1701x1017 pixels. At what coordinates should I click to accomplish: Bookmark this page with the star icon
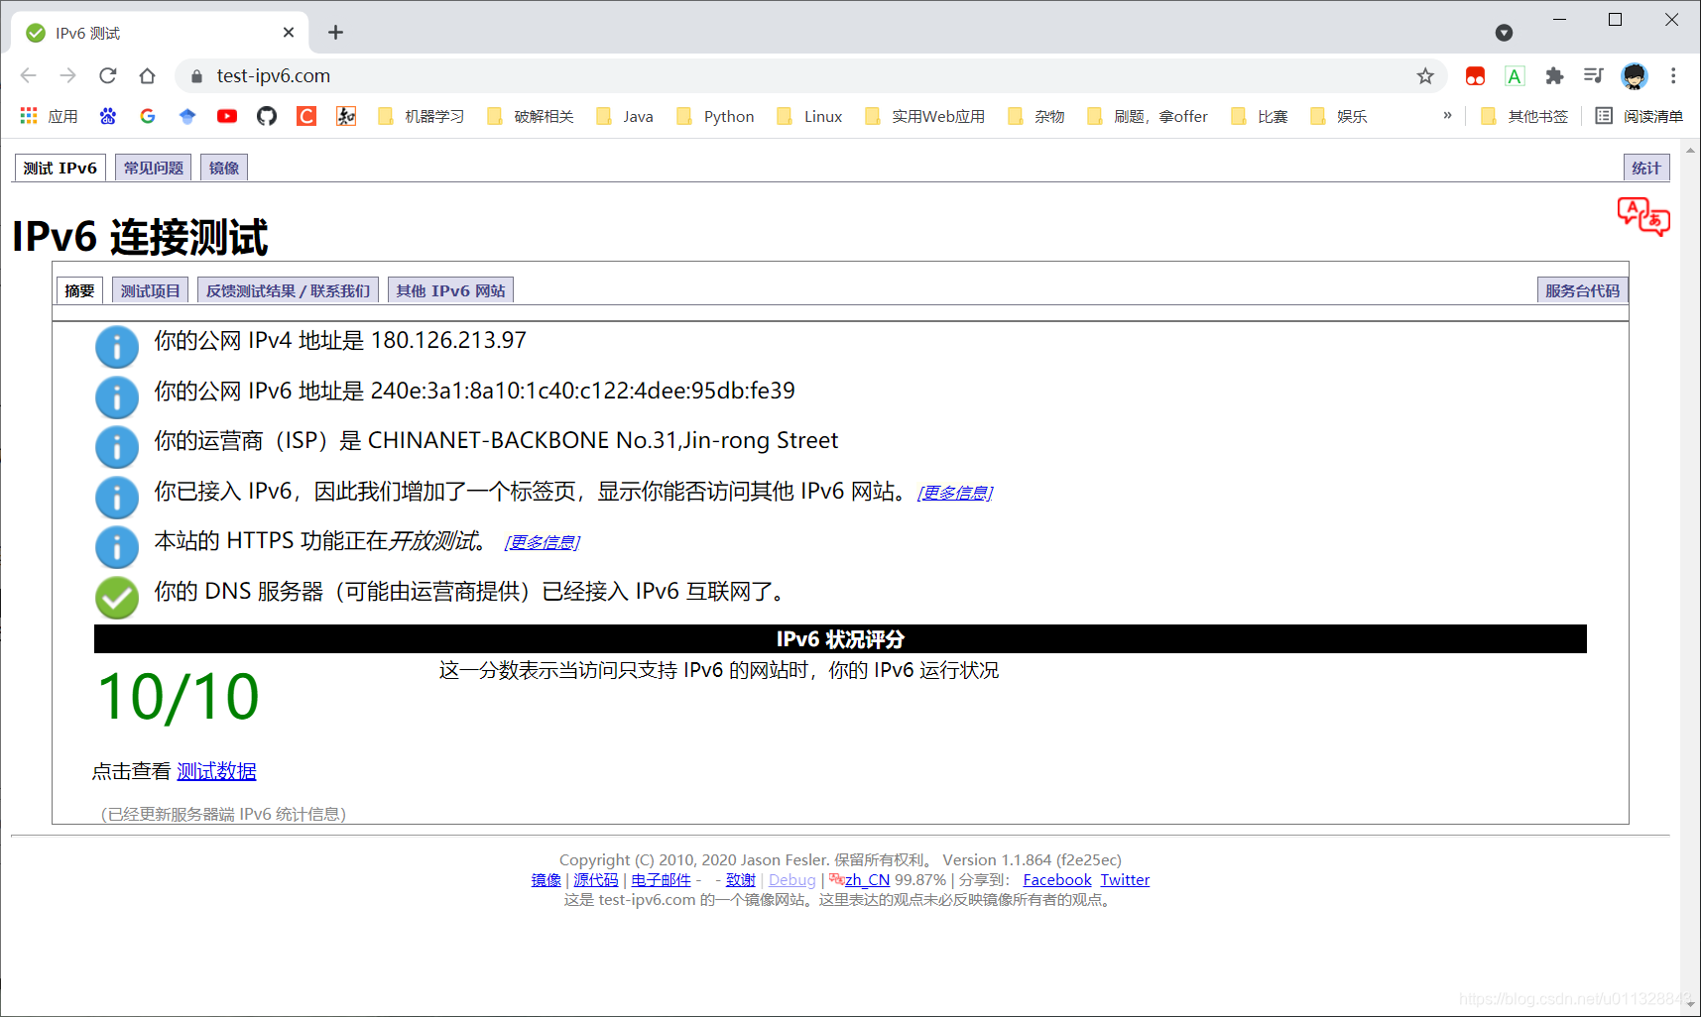[1425, 75]
